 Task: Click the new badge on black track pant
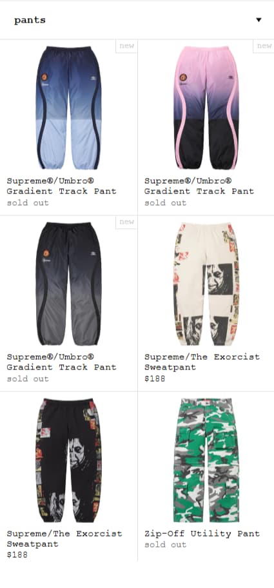click(126, 222)
